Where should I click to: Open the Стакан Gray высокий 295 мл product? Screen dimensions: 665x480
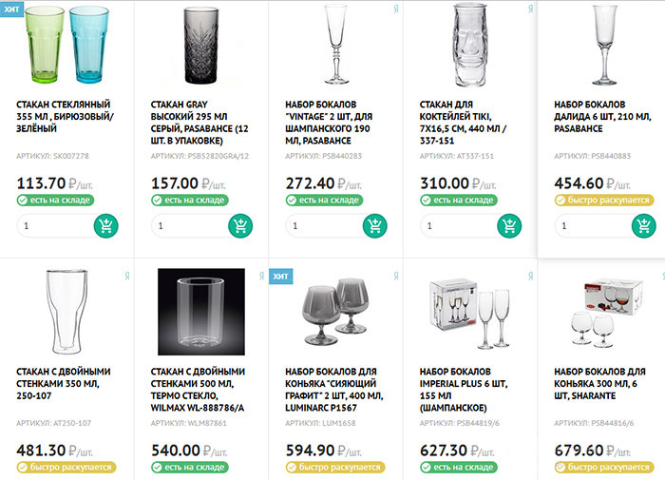pos(201,121)
